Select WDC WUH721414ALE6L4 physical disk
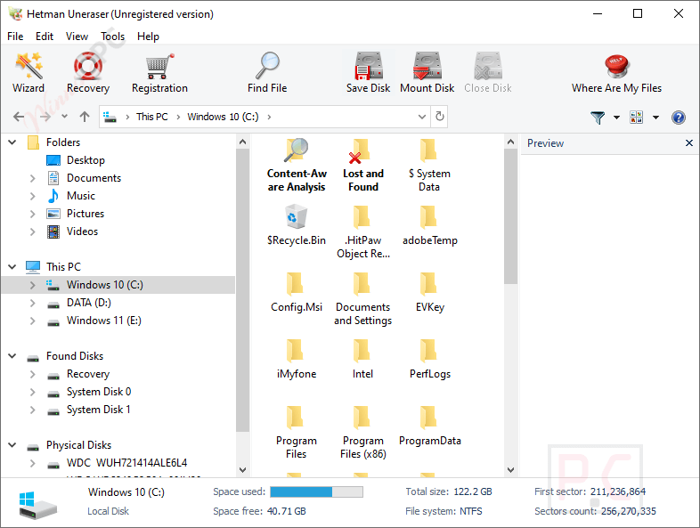 click(x=126, y=463)
